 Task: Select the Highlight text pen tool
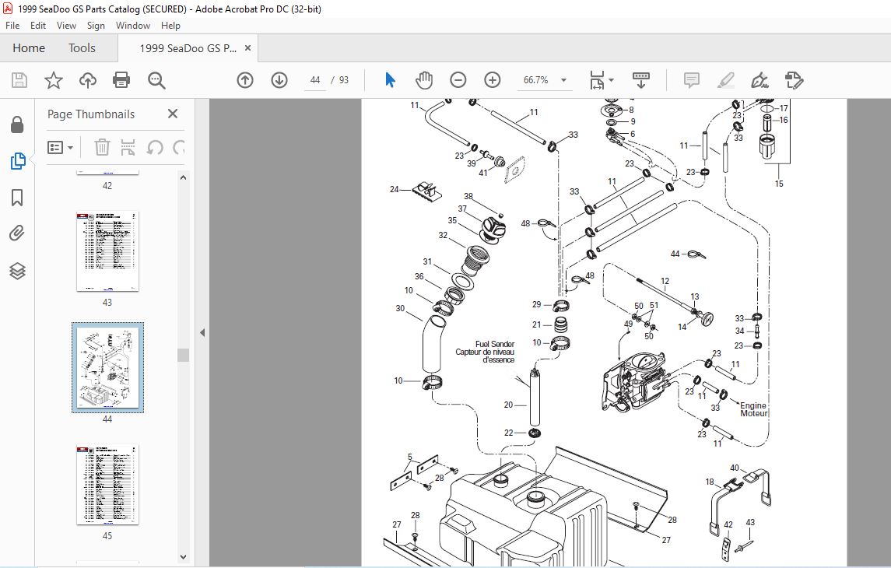point(726,80)
